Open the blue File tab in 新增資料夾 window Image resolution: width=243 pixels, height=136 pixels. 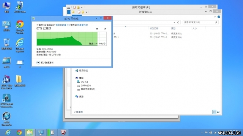click(x=77, y=16)
